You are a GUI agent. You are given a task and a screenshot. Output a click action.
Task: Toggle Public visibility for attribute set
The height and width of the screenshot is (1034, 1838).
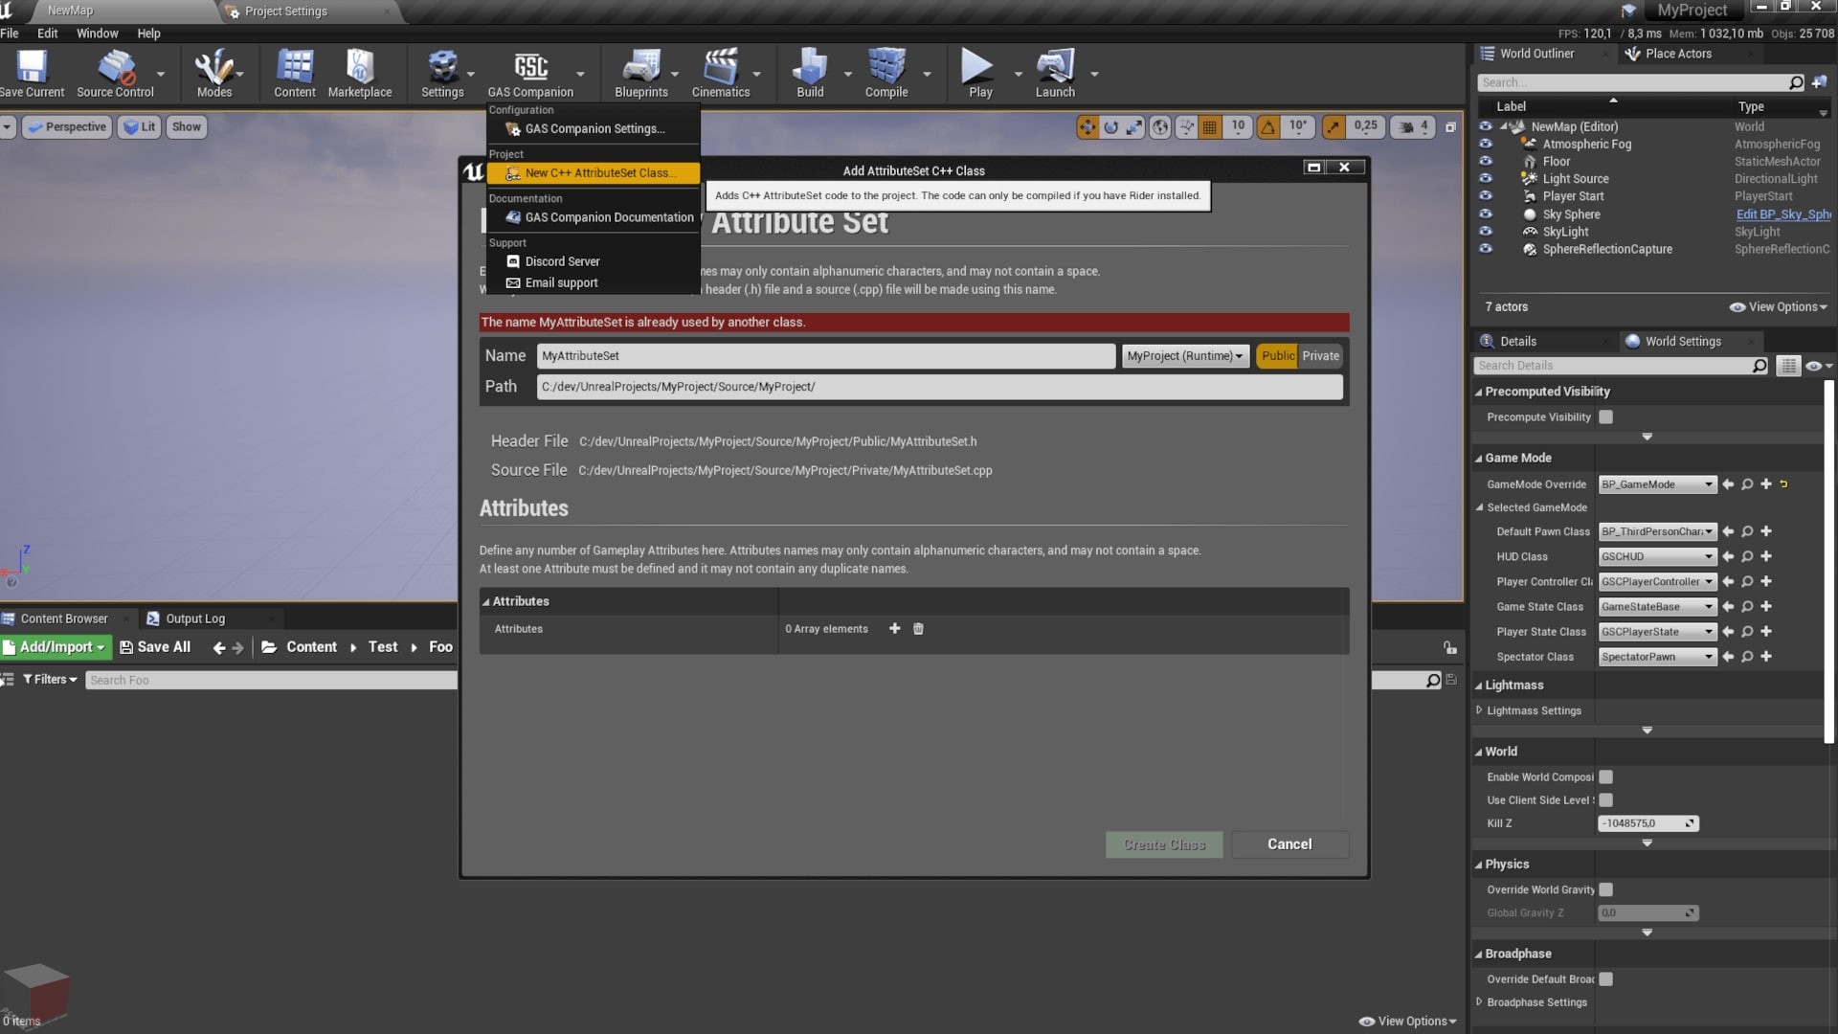coord(1275,355)
